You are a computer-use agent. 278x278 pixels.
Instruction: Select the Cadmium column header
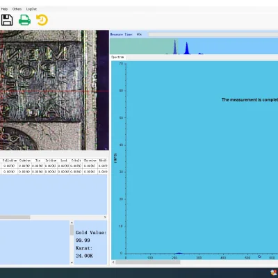24,161
